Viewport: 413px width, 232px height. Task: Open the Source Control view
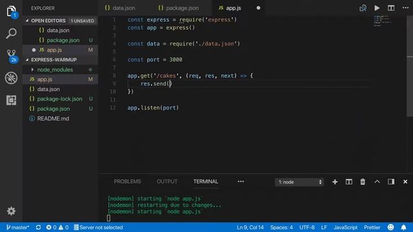[x=12, y=56]
